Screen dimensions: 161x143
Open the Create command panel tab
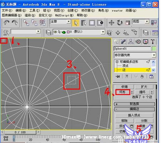(x=116, y=42)
